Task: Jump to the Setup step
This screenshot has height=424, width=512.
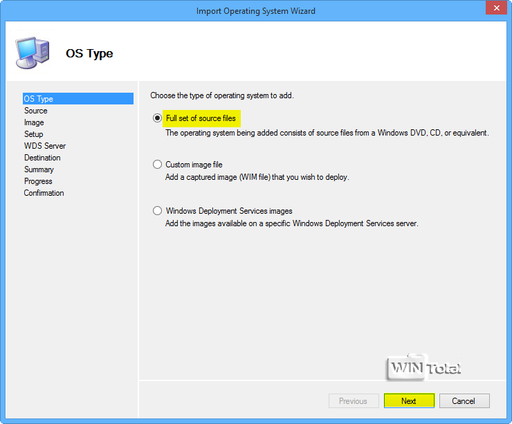Action: 34,134
